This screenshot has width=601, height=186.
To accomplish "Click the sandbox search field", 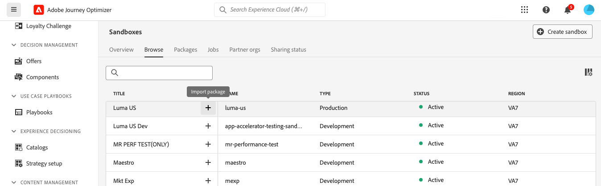I will click(159, 73).
